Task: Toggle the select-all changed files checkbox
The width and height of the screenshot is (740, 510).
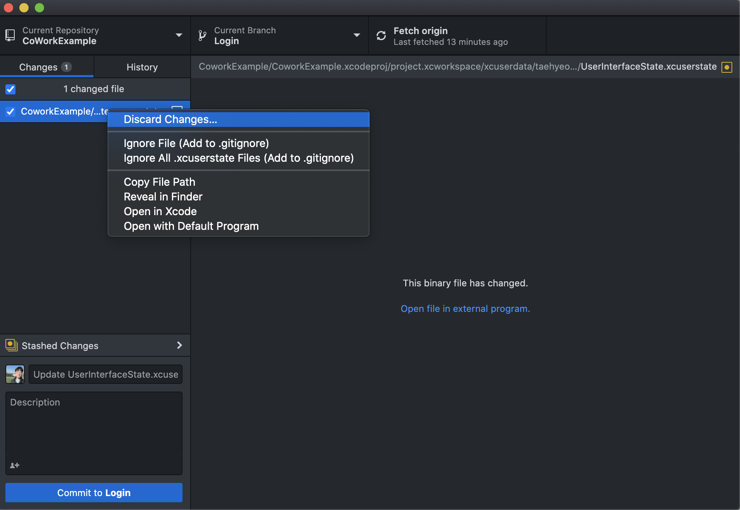Action: pos(10,89)
